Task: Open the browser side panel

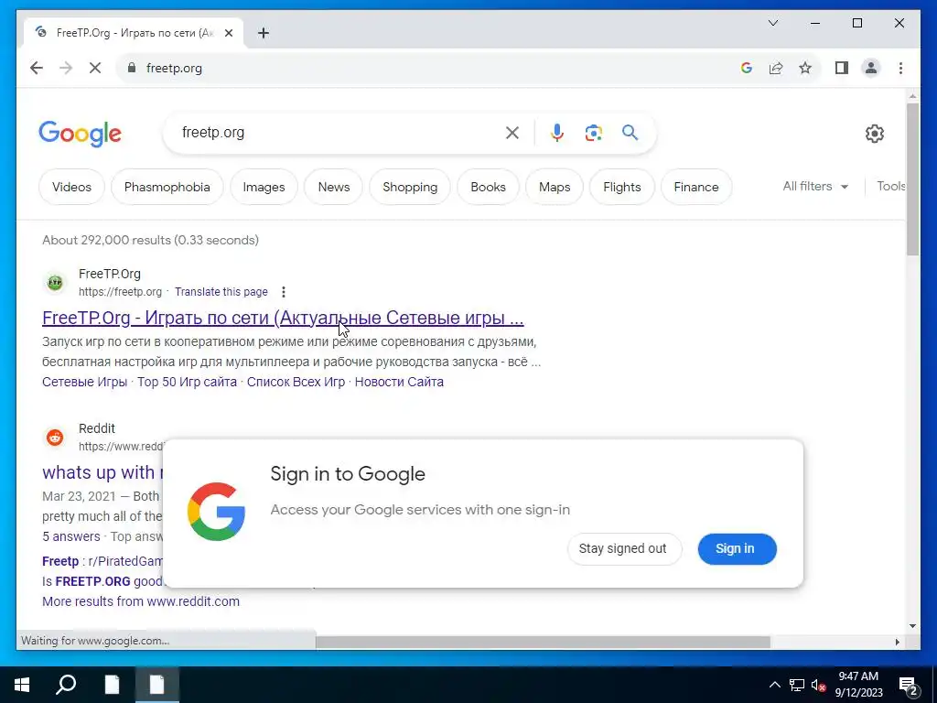Action: pyautogui.click(x=842, y=68)
